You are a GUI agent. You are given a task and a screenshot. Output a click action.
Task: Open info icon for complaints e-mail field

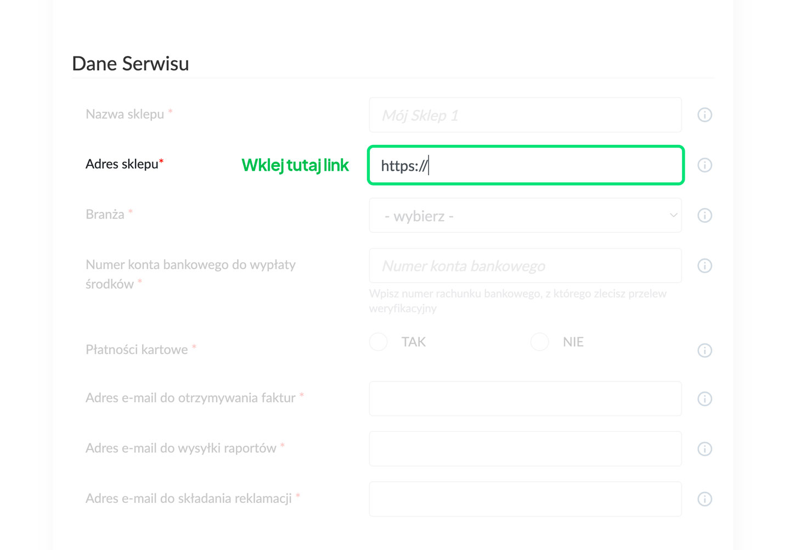tap(704, 499)
